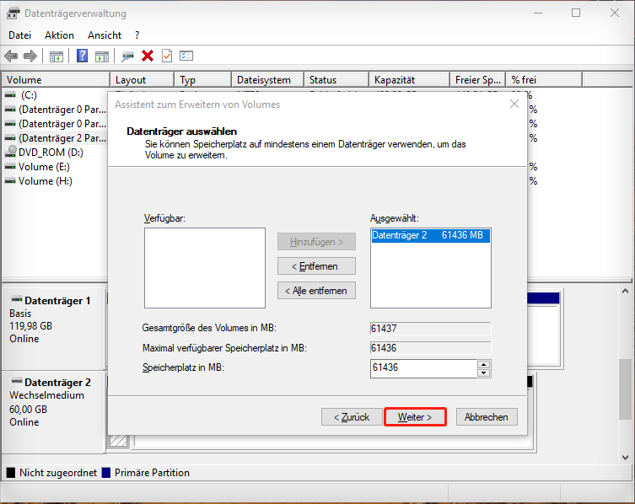
Task: Select Datenträger 2 in Ausgewählt list
Action: (429, 236)
